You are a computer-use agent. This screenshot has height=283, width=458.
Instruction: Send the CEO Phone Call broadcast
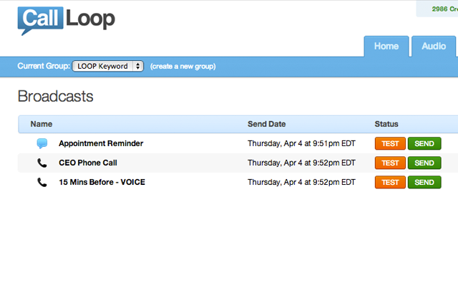click(x=424, y=163)
